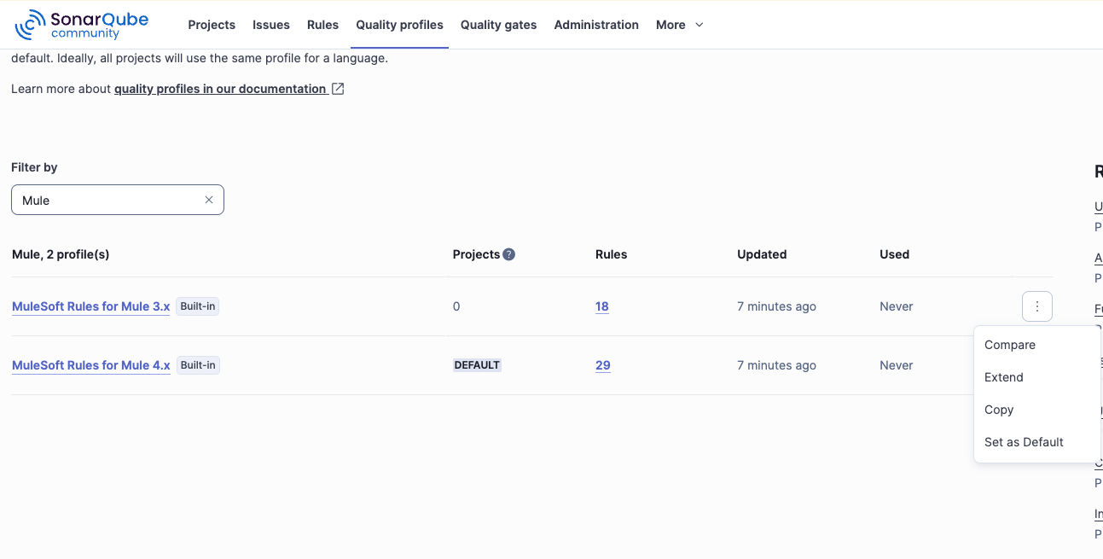1103x559 pixels.
Task: Open the 29 rules link for Mule 4.x
Action: (603, 365)
